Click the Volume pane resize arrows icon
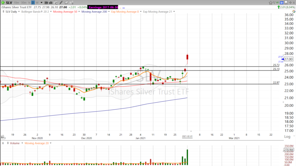296x166 pixels. 8,143
